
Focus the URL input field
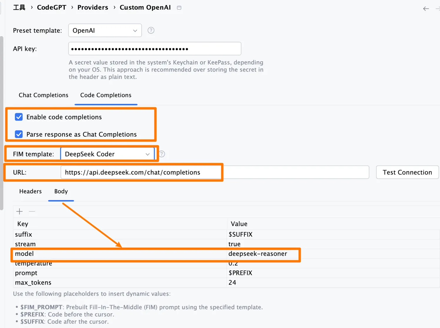coord(214,172)
